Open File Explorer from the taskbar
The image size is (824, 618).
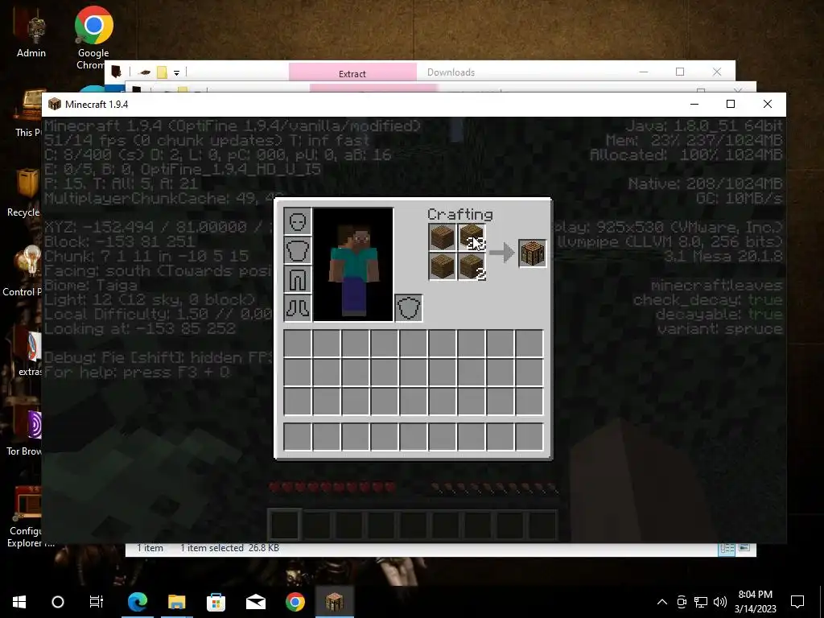pos(176,602)
